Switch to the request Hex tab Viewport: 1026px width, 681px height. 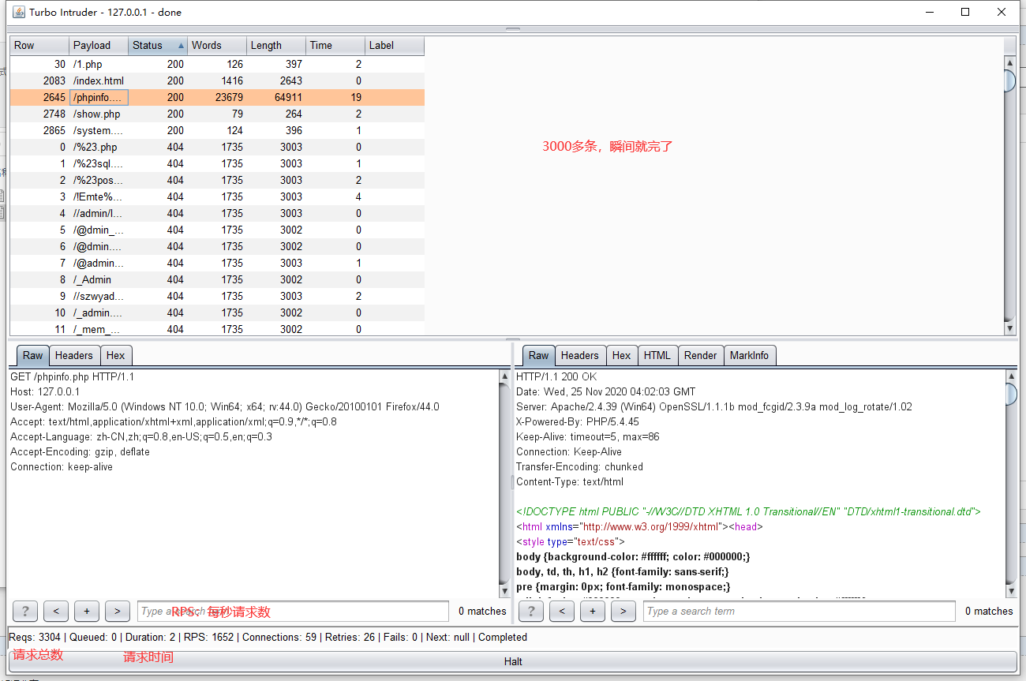[x=115, y=355]
